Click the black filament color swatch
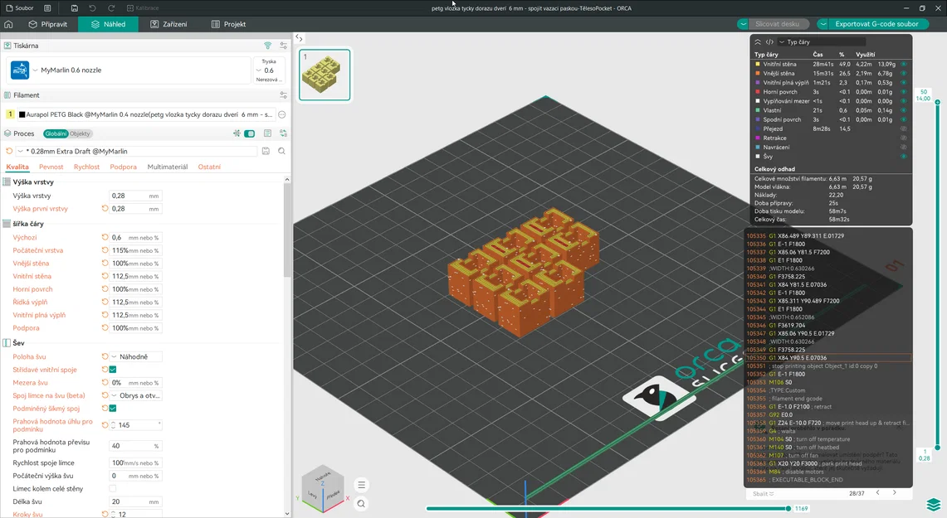Image resolution: width=947 pixels, height=518 pixels. pyautogui.click(x=22, y=114)
